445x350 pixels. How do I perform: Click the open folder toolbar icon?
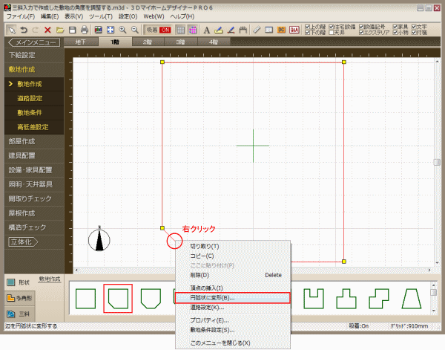point(61,30)
